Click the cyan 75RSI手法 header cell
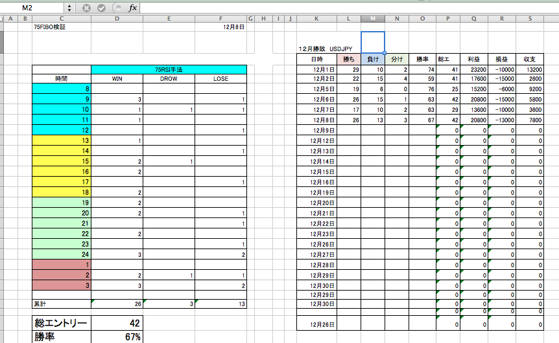This screenshot has width=559, height=343. pos(169,69)
